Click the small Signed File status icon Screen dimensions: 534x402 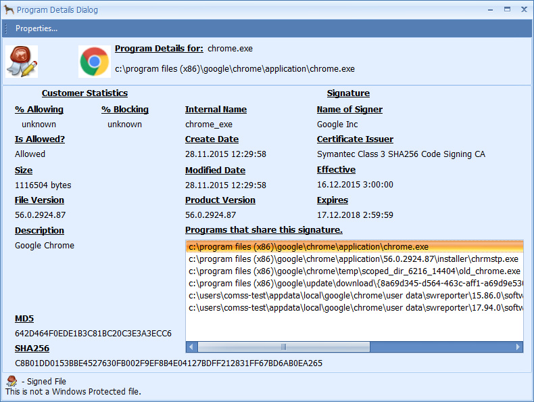tap(11, 381)
